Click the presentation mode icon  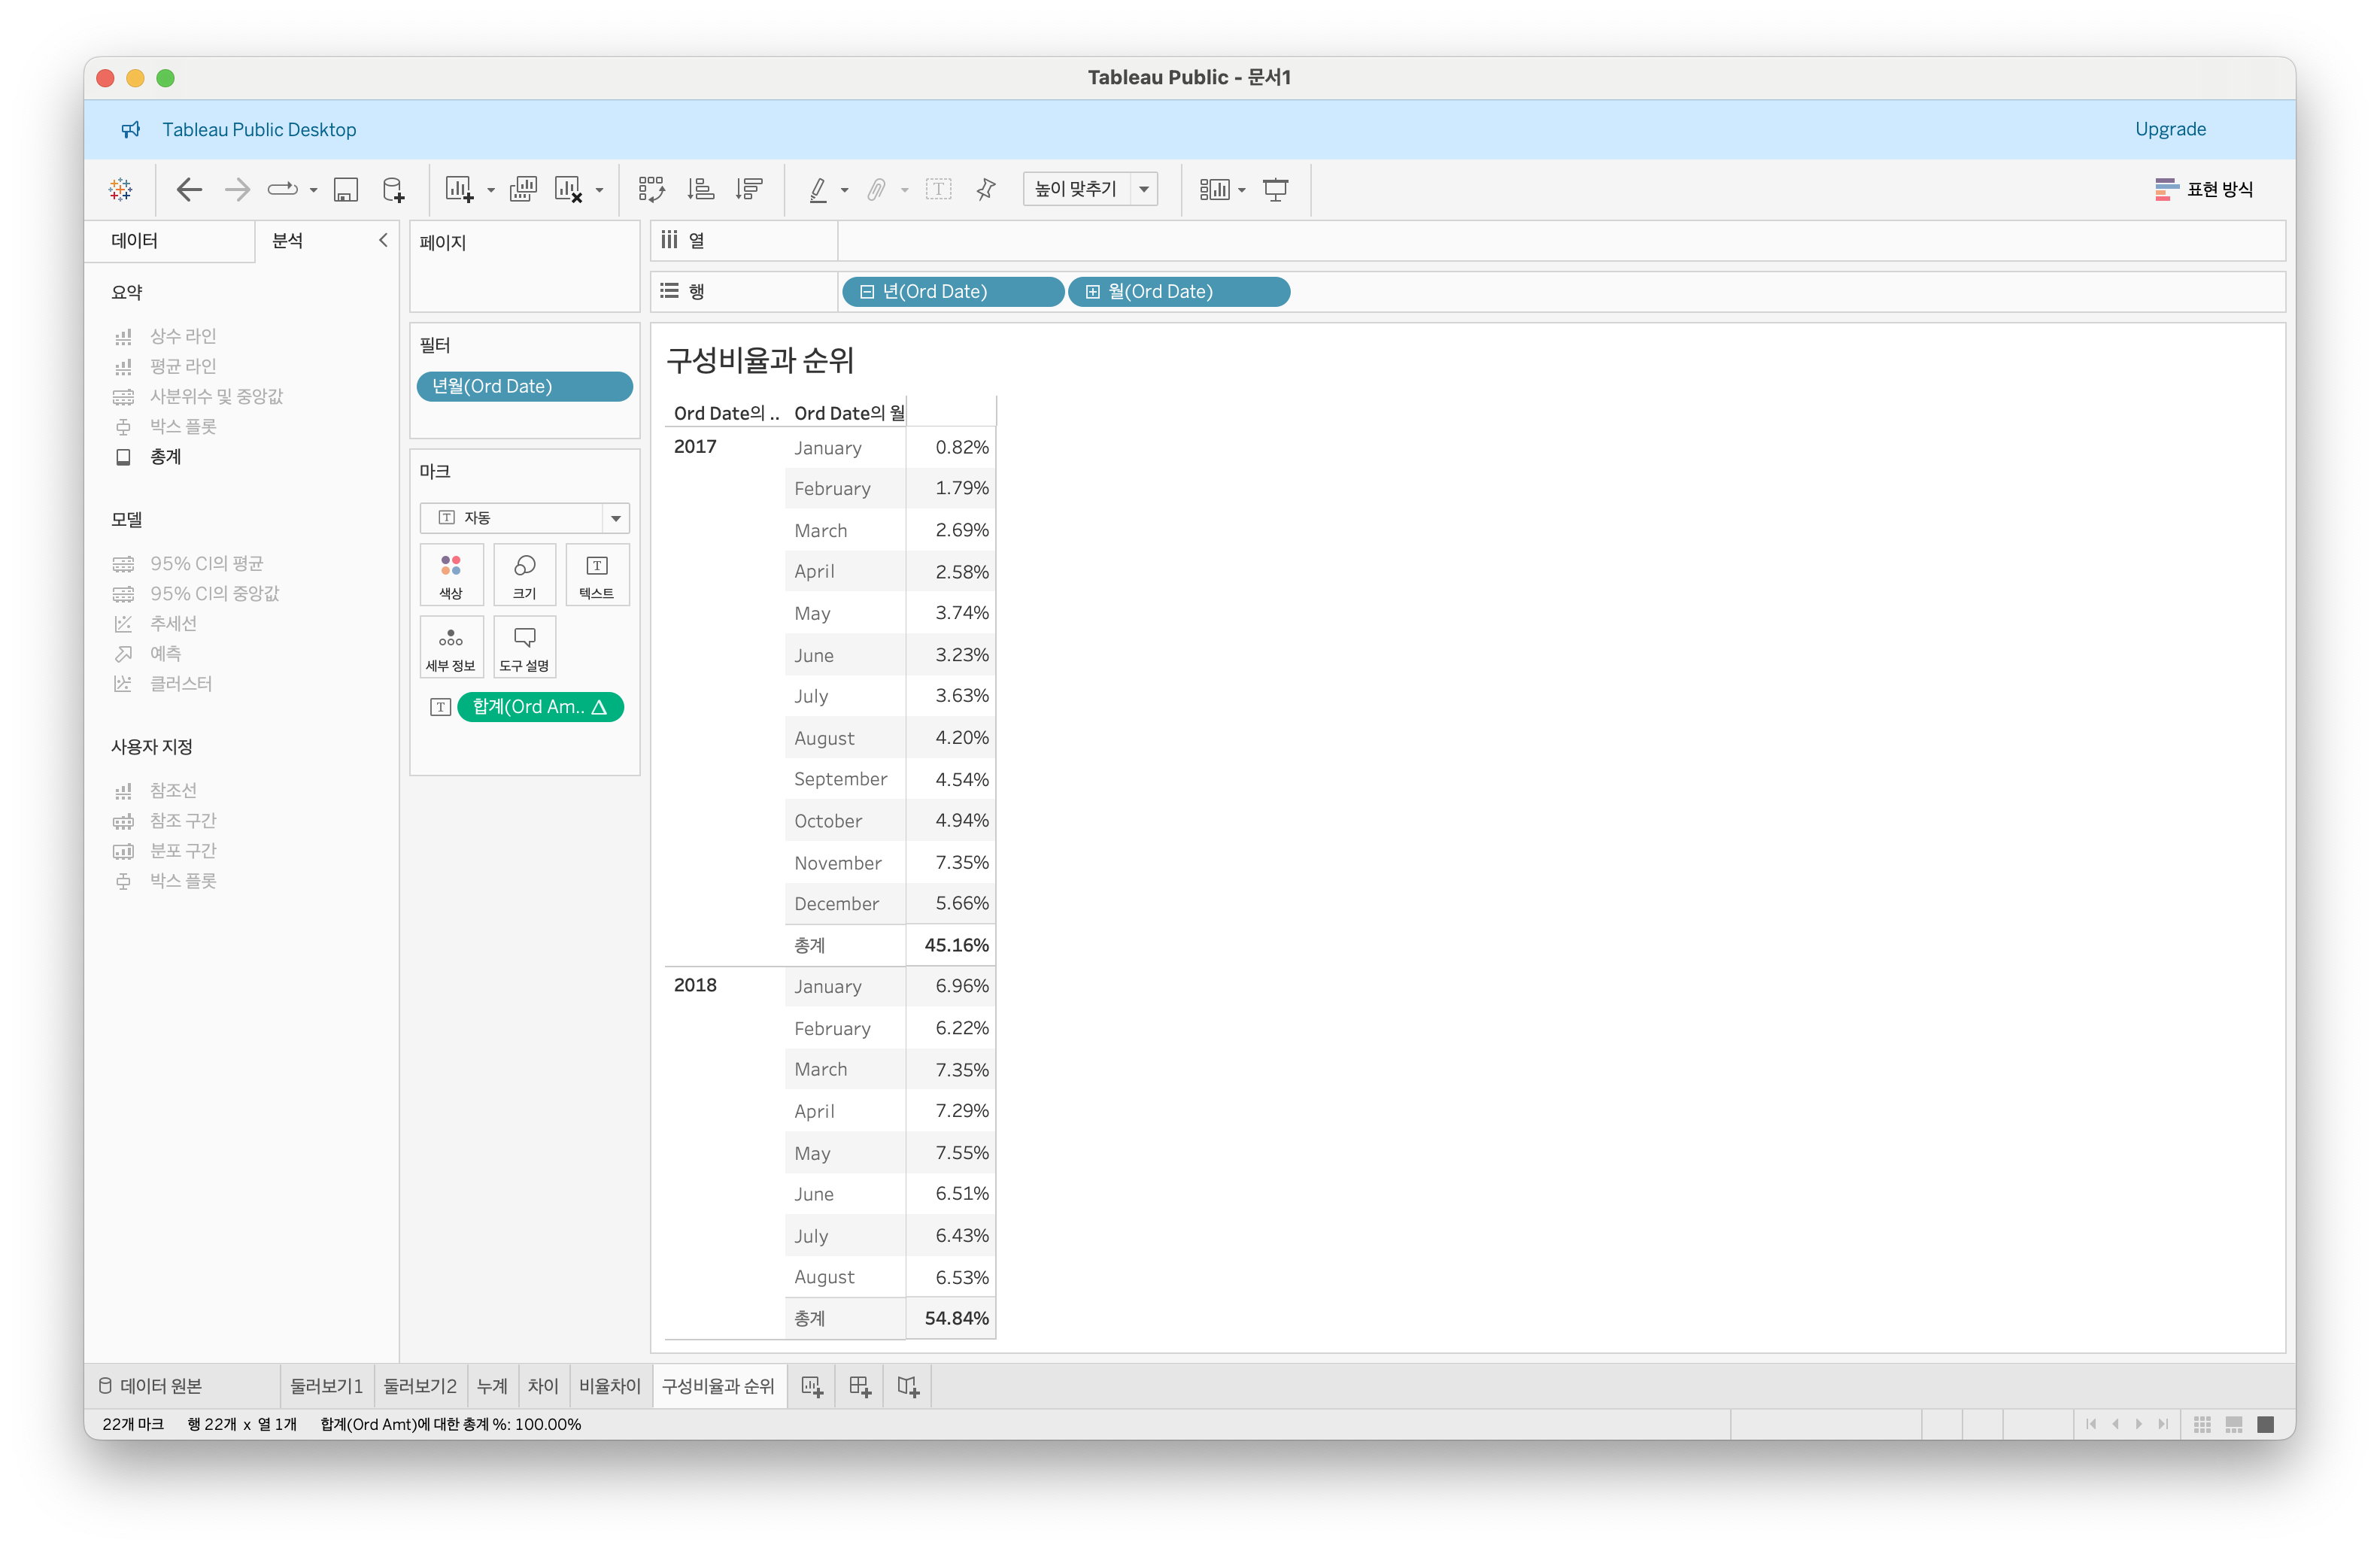1275,189
